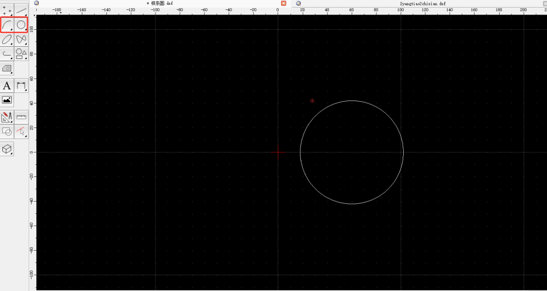Select the Polyline tool

pyautogui.click(x=7, y=54)
